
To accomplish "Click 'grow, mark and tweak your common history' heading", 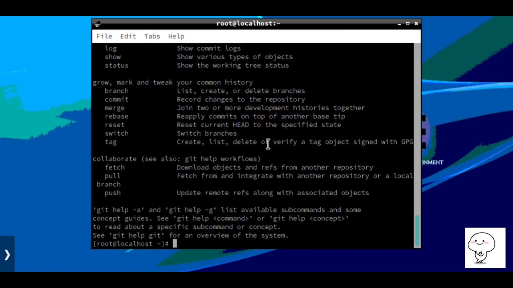I will [x=173, y=82].
